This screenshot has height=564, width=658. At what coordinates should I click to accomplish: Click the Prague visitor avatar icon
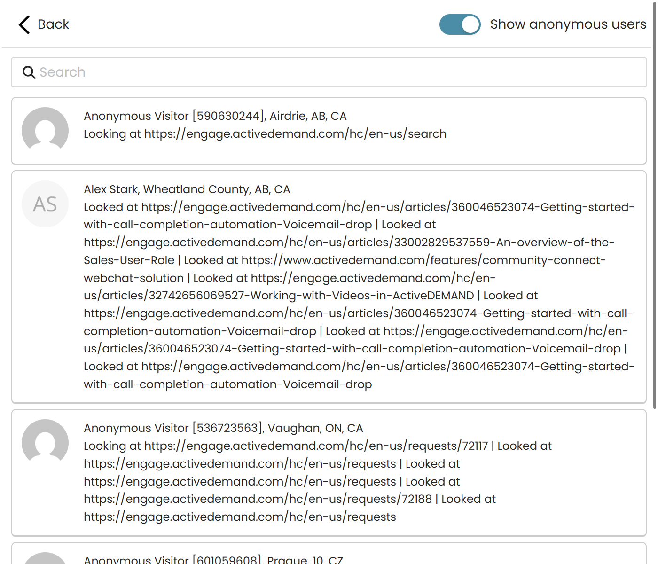click(45, 558)
